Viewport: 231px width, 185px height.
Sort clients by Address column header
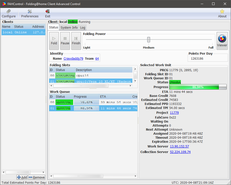(38, 27)
